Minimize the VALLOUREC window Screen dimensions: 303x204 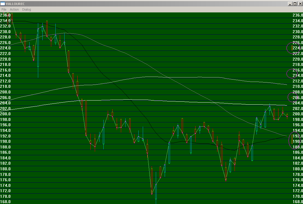click(290, 4)
